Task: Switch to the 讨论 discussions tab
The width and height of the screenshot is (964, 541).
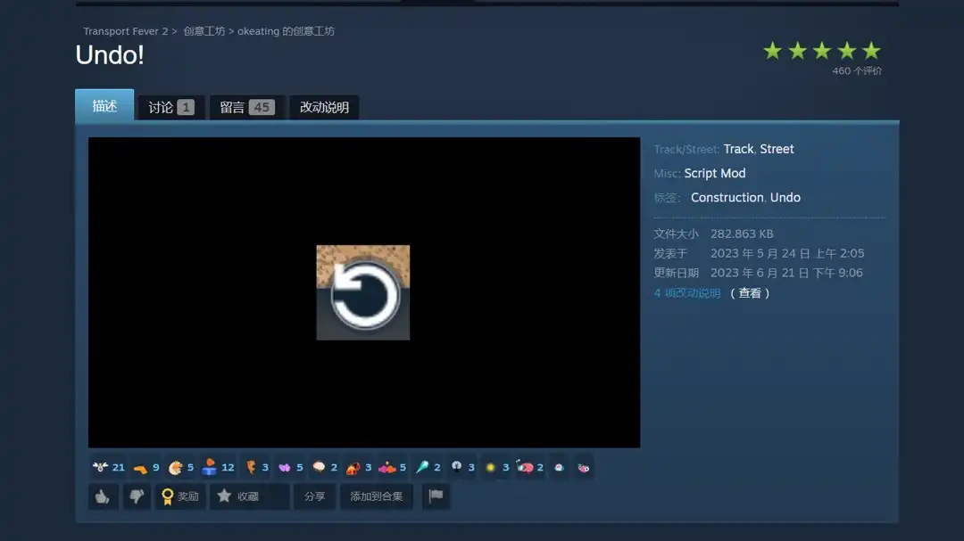Action: [170, 107]
